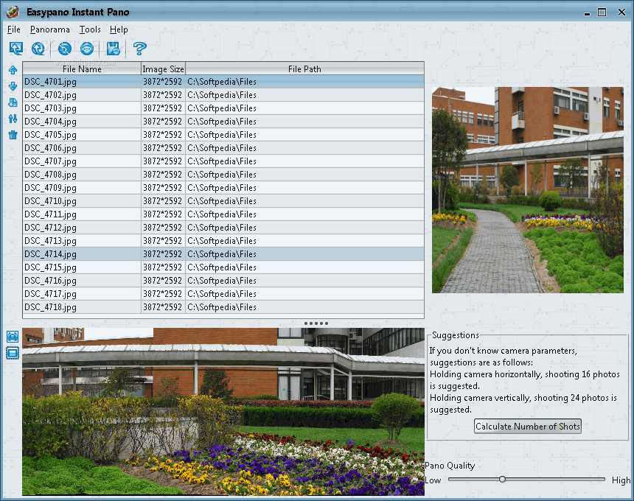Select the DSC_4718.jpg row
The width and height of the screenshot is (634, 501).
[x=223, y=307]
